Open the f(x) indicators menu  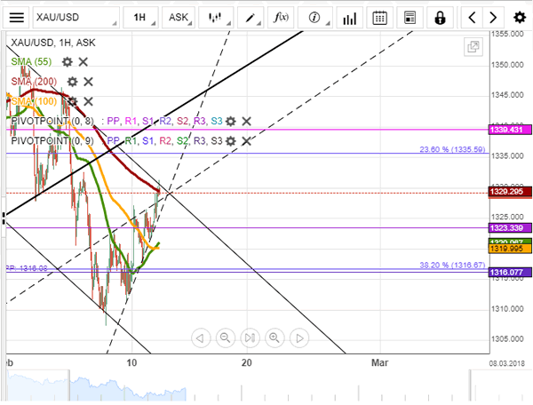tap(281, 18)
